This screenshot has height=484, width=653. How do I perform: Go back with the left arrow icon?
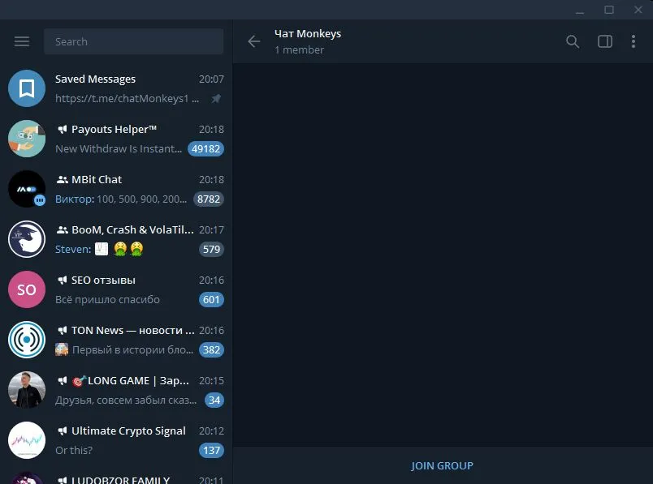point(253,41)
